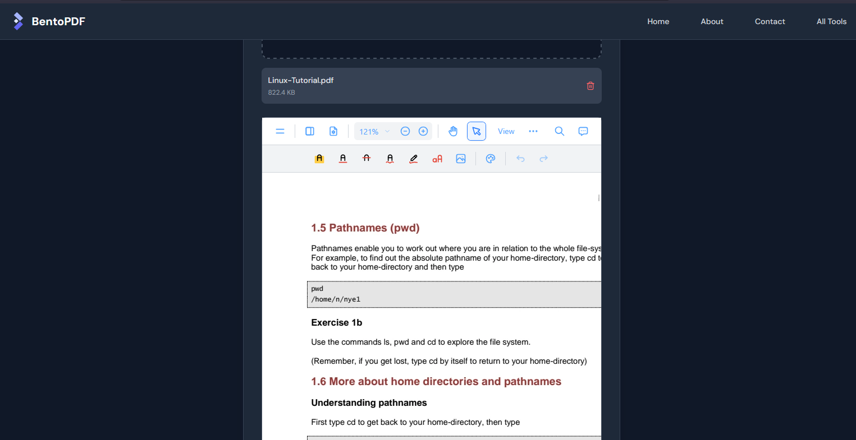Select the freehand ink pen tool
The width and height of the screenshot is (856, 440).
[x=414, y=159]
